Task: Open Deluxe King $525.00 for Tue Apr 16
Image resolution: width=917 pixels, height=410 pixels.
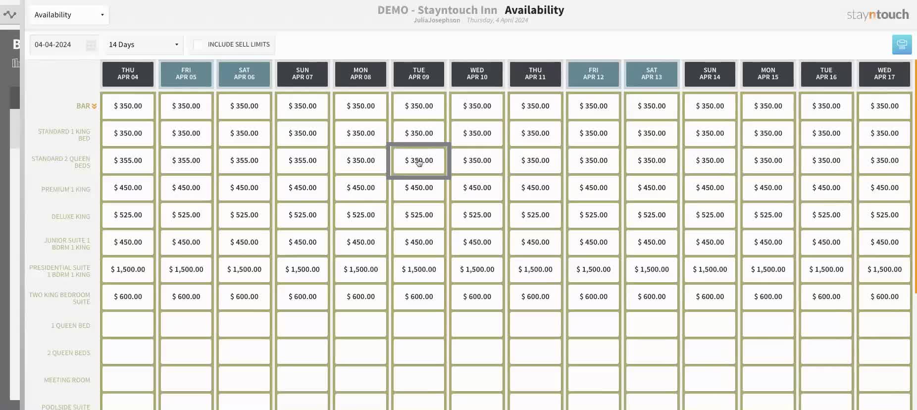Action: [x=826, y=215]
